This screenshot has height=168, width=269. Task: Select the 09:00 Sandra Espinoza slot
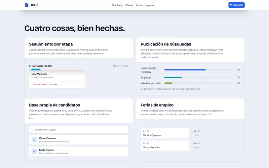(165, 133)
